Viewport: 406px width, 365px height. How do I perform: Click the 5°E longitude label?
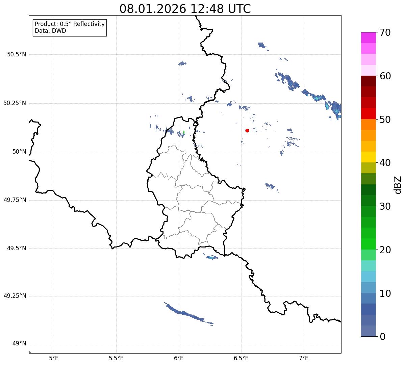(54, 358)
